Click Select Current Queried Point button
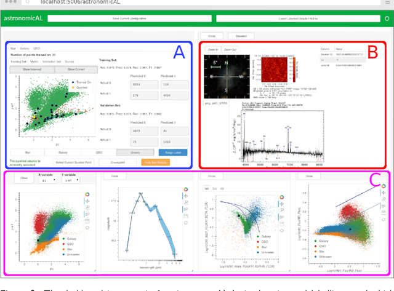Image resolution: width=394 pixels, height=291 pixels. pyautogui.click(x=73, y=162)
